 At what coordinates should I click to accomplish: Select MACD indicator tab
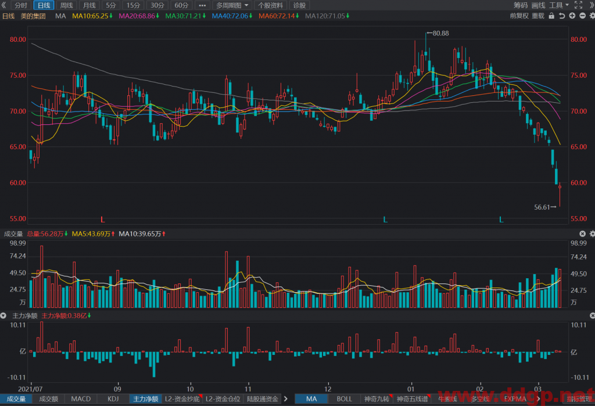pyautogui.click(x=81, y=399)
